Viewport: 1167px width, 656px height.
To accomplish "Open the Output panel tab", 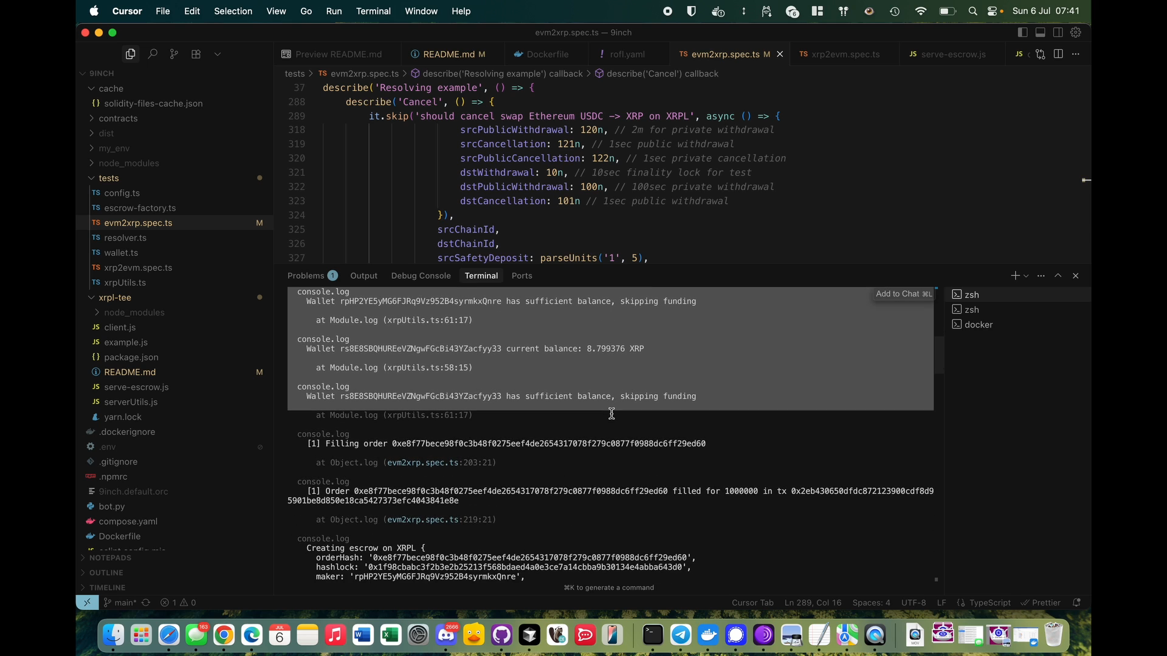I will (x=363, y=276).
